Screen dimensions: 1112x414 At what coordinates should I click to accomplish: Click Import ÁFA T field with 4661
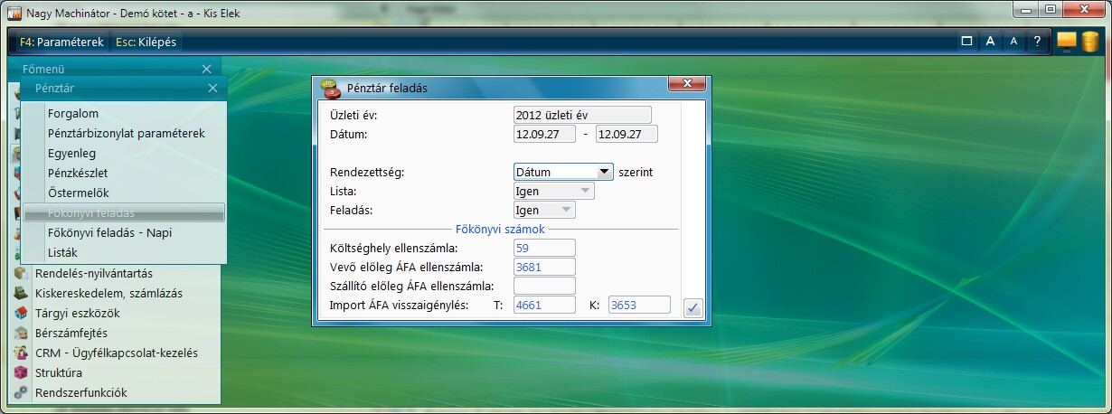pos(543,306)
